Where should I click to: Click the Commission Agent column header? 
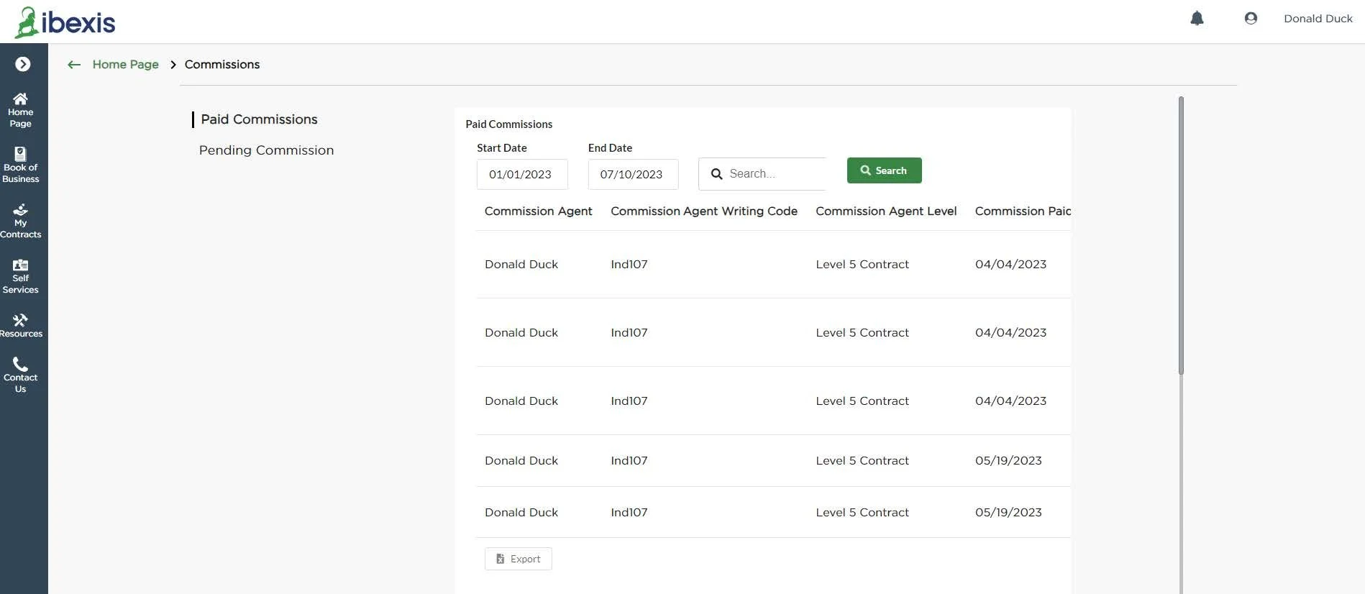tap(538, 211)
